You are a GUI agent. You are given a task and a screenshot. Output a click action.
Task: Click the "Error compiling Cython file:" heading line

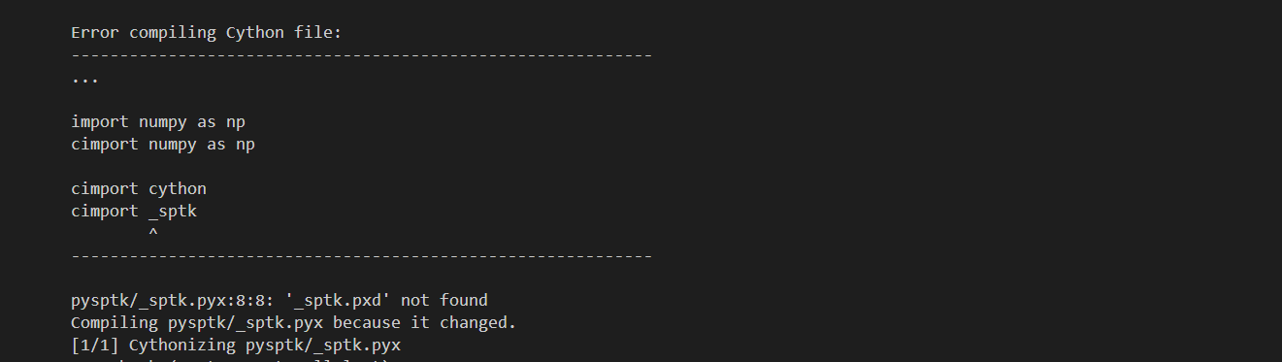(207, 33)
